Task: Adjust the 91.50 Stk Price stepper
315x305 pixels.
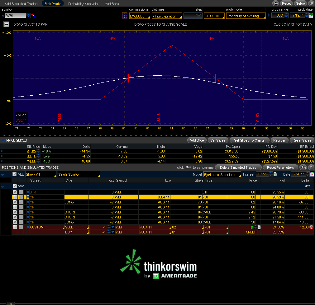Action: pos(38,151)
